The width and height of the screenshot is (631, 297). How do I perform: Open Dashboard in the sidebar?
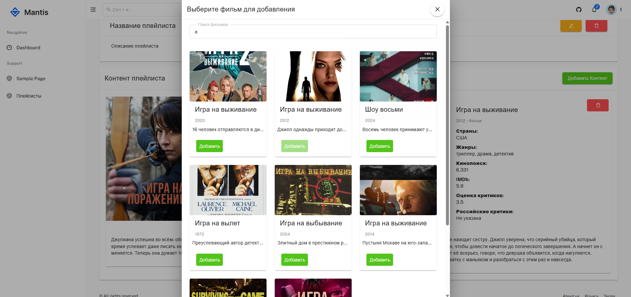click(x=28, y=48)
